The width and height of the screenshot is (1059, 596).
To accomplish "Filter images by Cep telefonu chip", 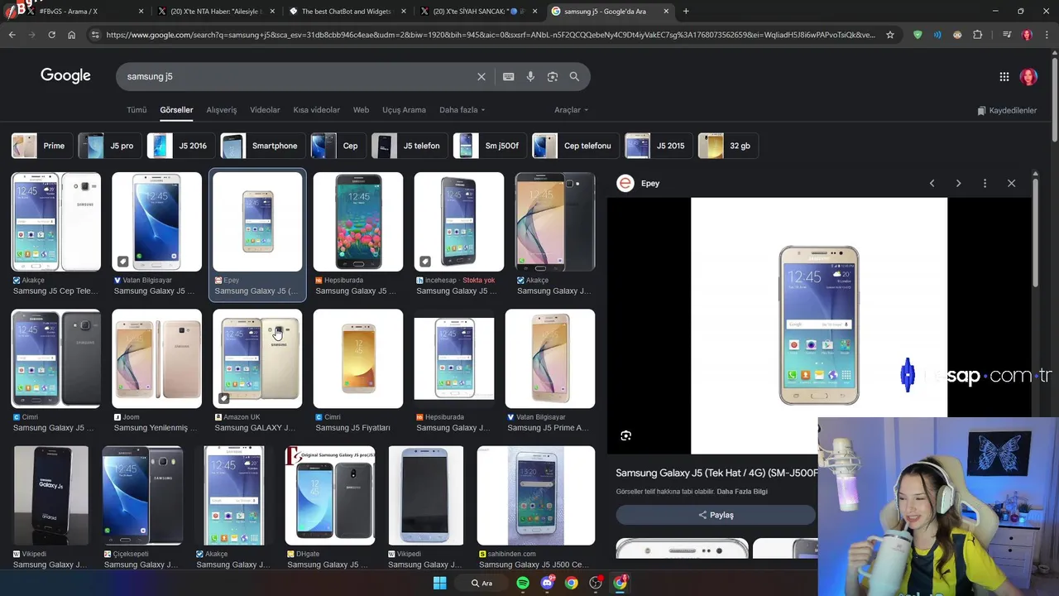I will click(x=576, y=146).
